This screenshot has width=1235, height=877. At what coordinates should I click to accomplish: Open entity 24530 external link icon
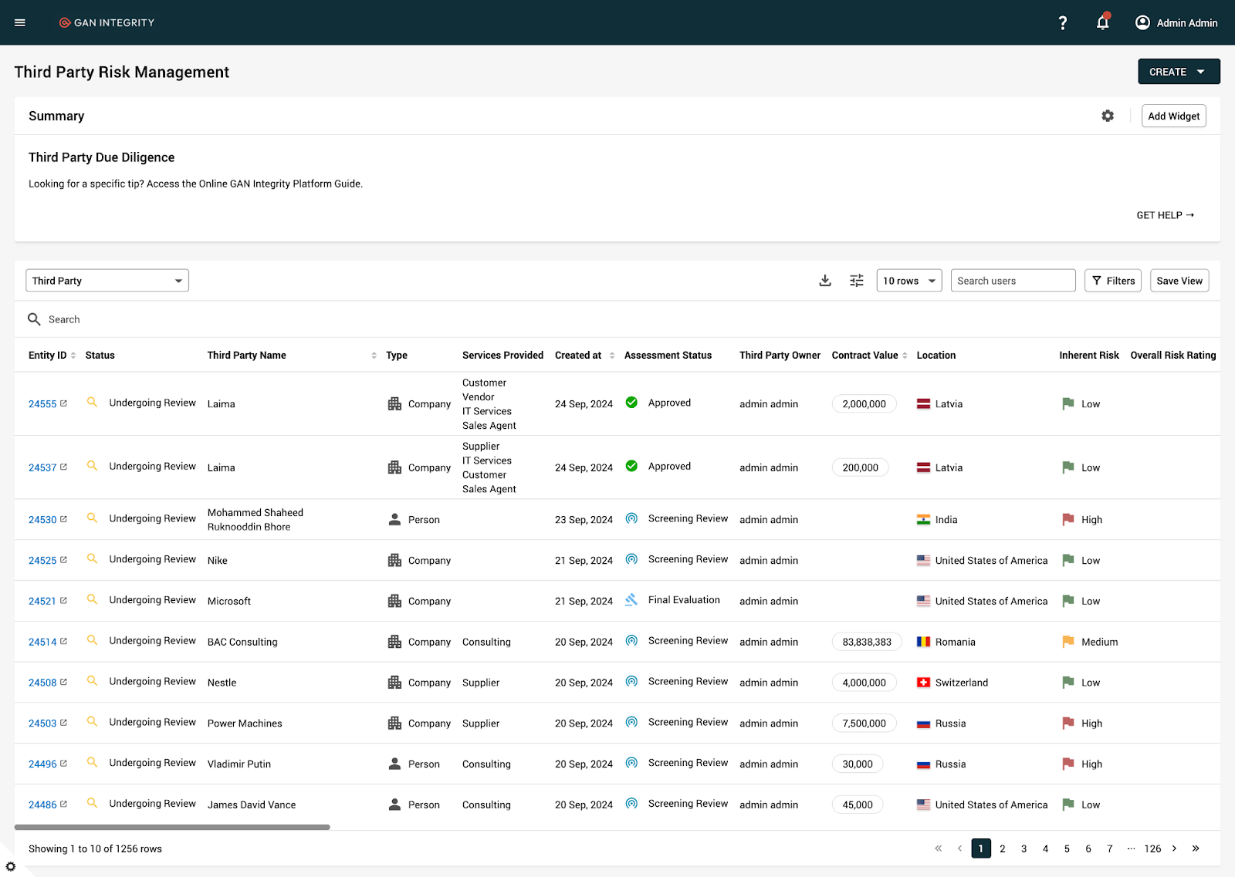63,519
